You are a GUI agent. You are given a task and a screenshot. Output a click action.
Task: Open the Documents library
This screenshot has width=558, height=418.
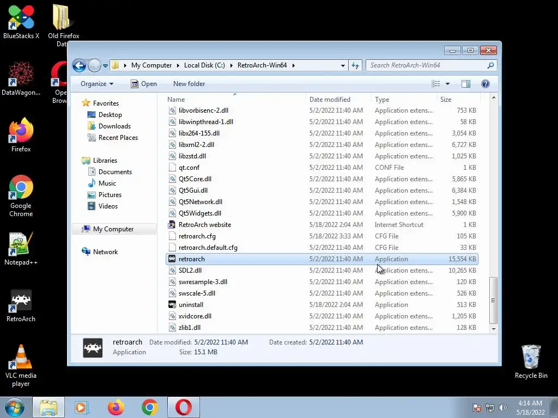coord(110,171)
